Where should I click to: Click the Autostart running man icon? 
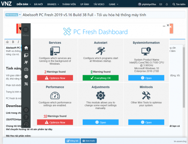100,51
